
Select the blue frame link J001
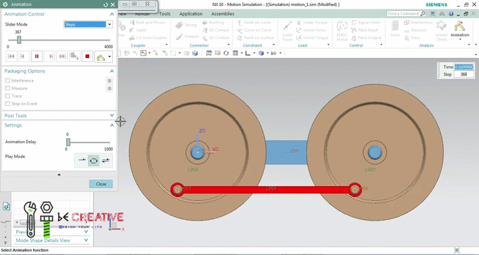point(286,152)
